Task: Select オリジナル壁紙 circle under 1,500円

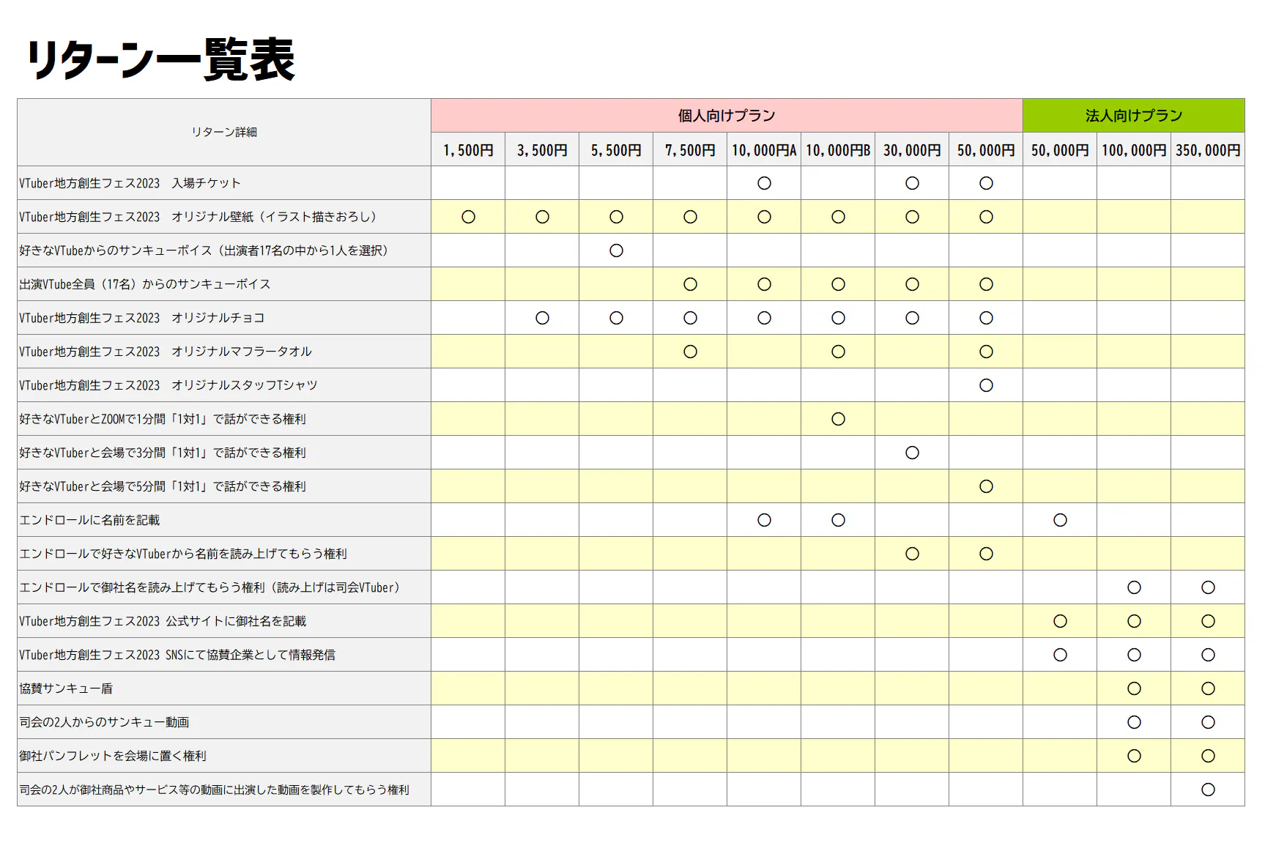Action: pos(468,217)
